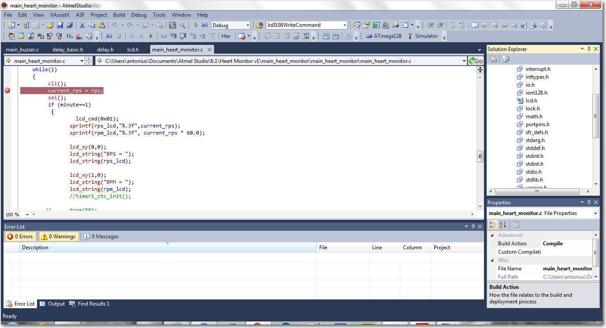The image size is (606, 328).
Task: Open the VAssistX menu
Action: [x=60, y=15]
